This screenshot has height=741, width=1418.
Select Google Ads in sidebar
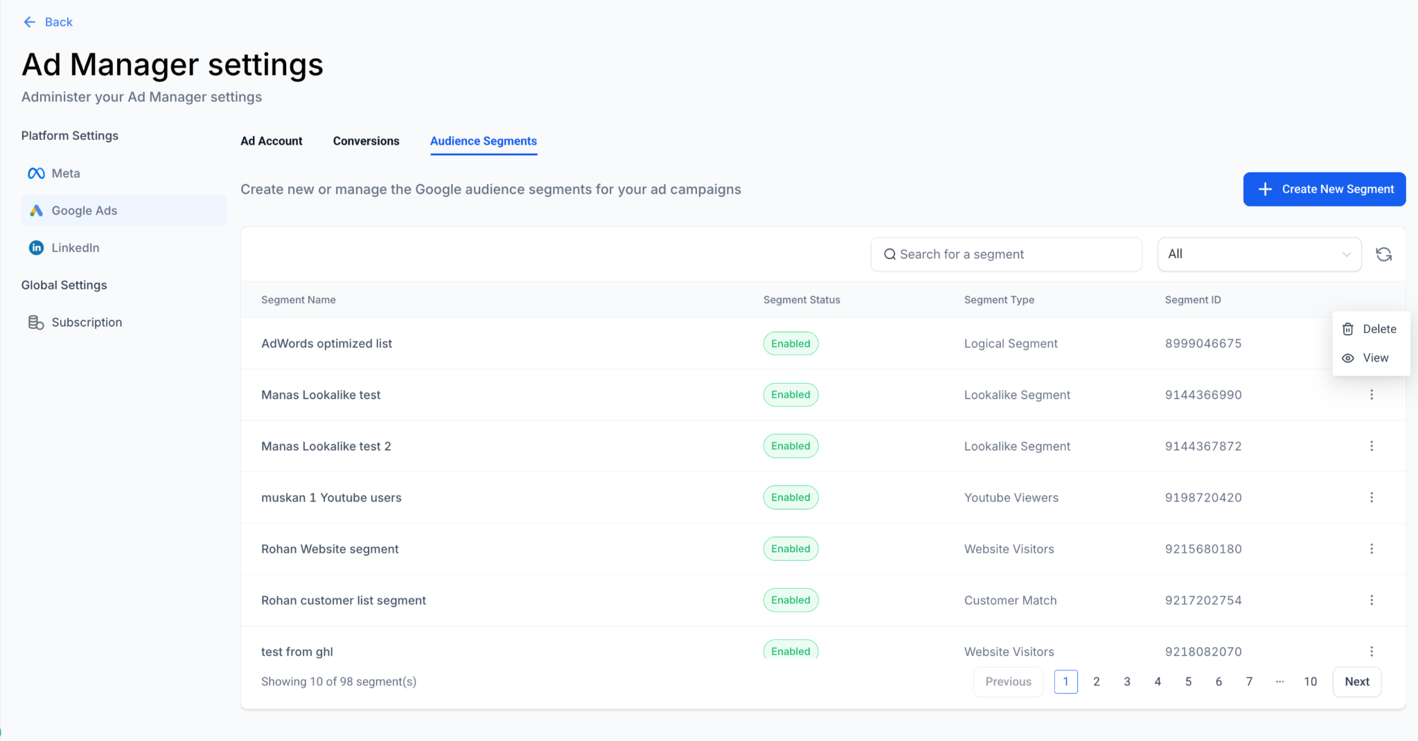84,211
